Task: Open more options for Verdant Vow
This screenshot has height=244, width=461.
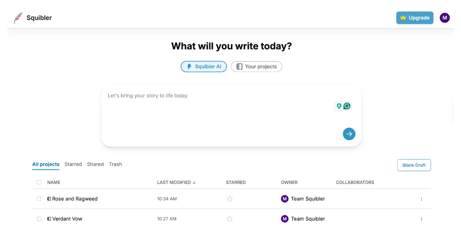Action: tap(421, 219)
